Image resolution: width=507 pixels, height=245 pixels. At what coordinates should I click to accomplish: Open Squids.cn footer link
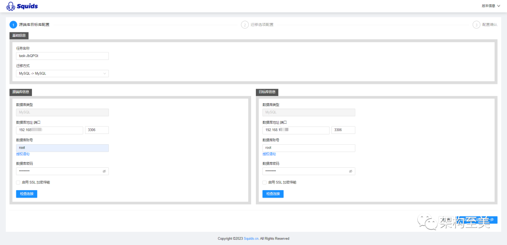point(251,239)
